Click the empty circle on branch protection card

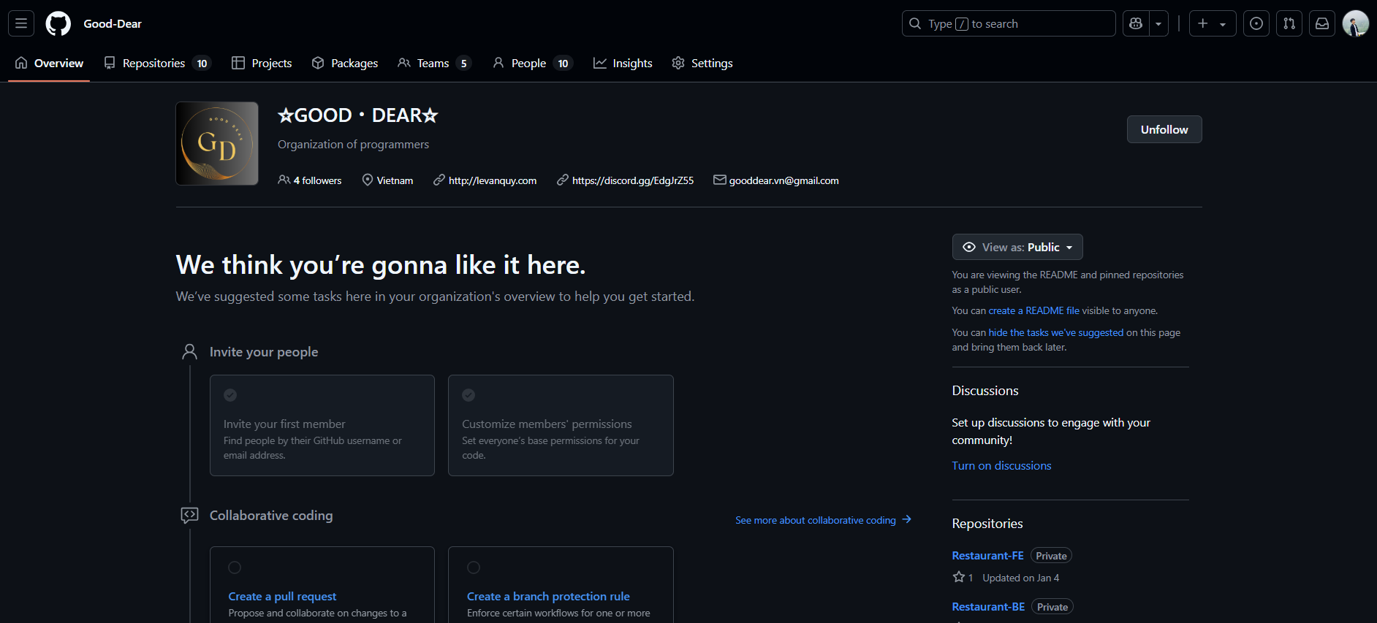pyautogui.click(x=474, y=567)
